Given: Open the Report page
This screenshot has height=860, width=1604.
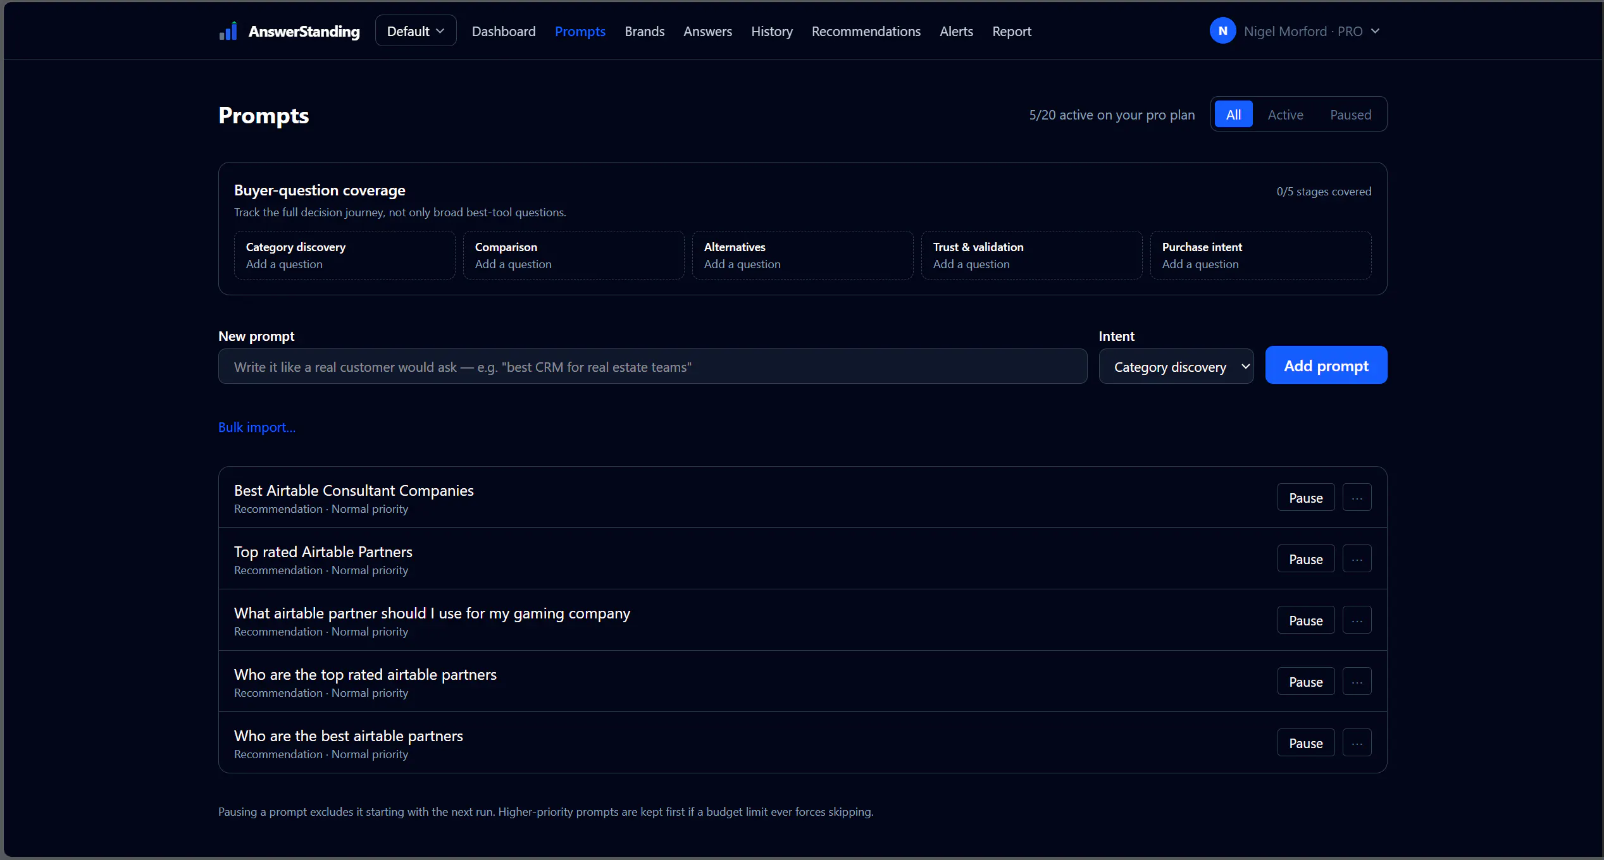Looking at the screenshot, I should pos(1012,31).
